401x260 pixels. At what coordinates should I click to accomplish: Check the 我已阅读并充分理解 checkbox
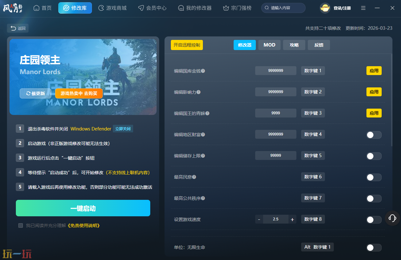point(21,225)
